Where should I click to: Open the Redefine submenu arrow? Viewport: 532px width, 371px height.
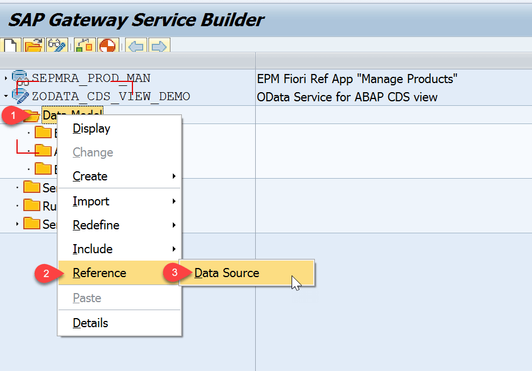[174, 225]
